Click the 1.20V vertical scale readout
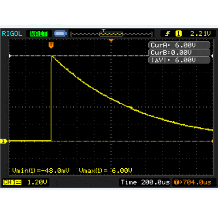218x218 pixels. click(x=37, y=182)
